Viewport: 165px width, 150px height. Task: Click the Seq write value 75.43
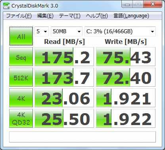126,57
